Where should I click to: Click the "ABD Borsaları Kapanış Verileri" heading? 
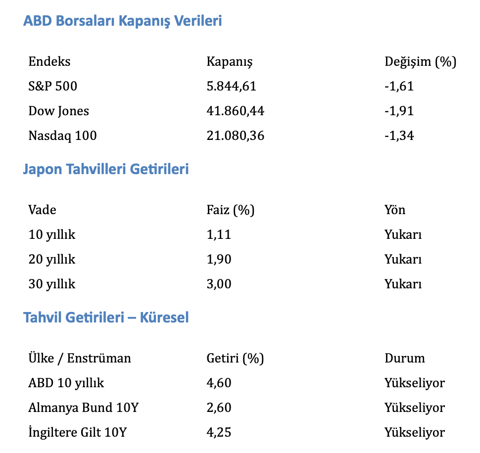[122, 21]
